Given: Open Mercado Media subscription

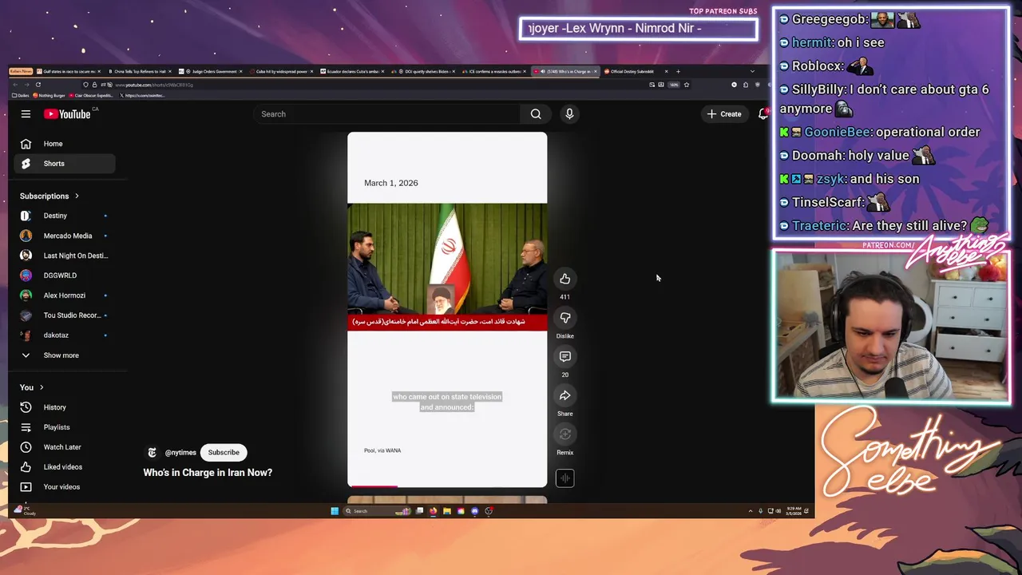Looking at the screenshot, I should 65,236.
